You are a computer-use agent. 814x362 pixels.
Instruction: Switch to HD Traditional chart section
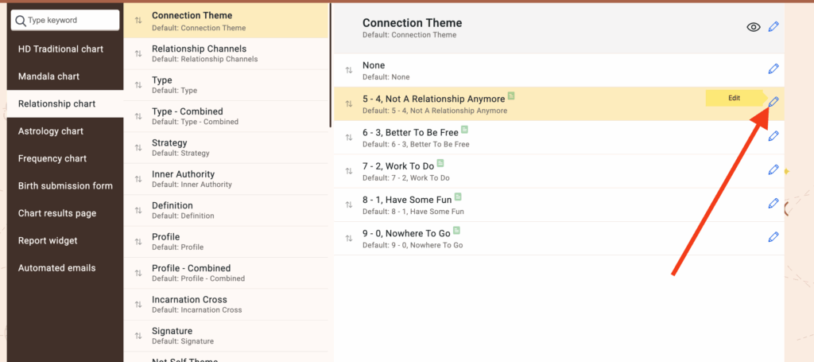point(60,49)
